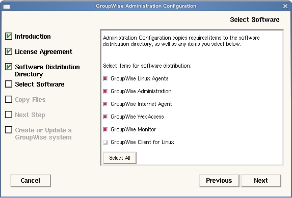Toggle GroupWise Linux Agents checkbox
The width and height of the screenshot is (292, 198).
click(x=105, y=79)
